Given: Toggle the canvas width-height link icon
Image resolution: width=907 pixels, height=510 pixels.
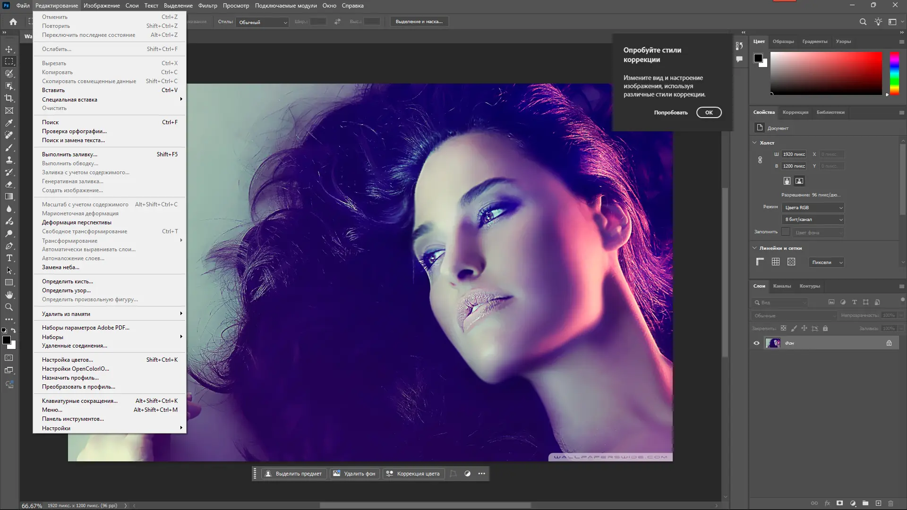Looking at the screenshot, I should pos(760,160).
